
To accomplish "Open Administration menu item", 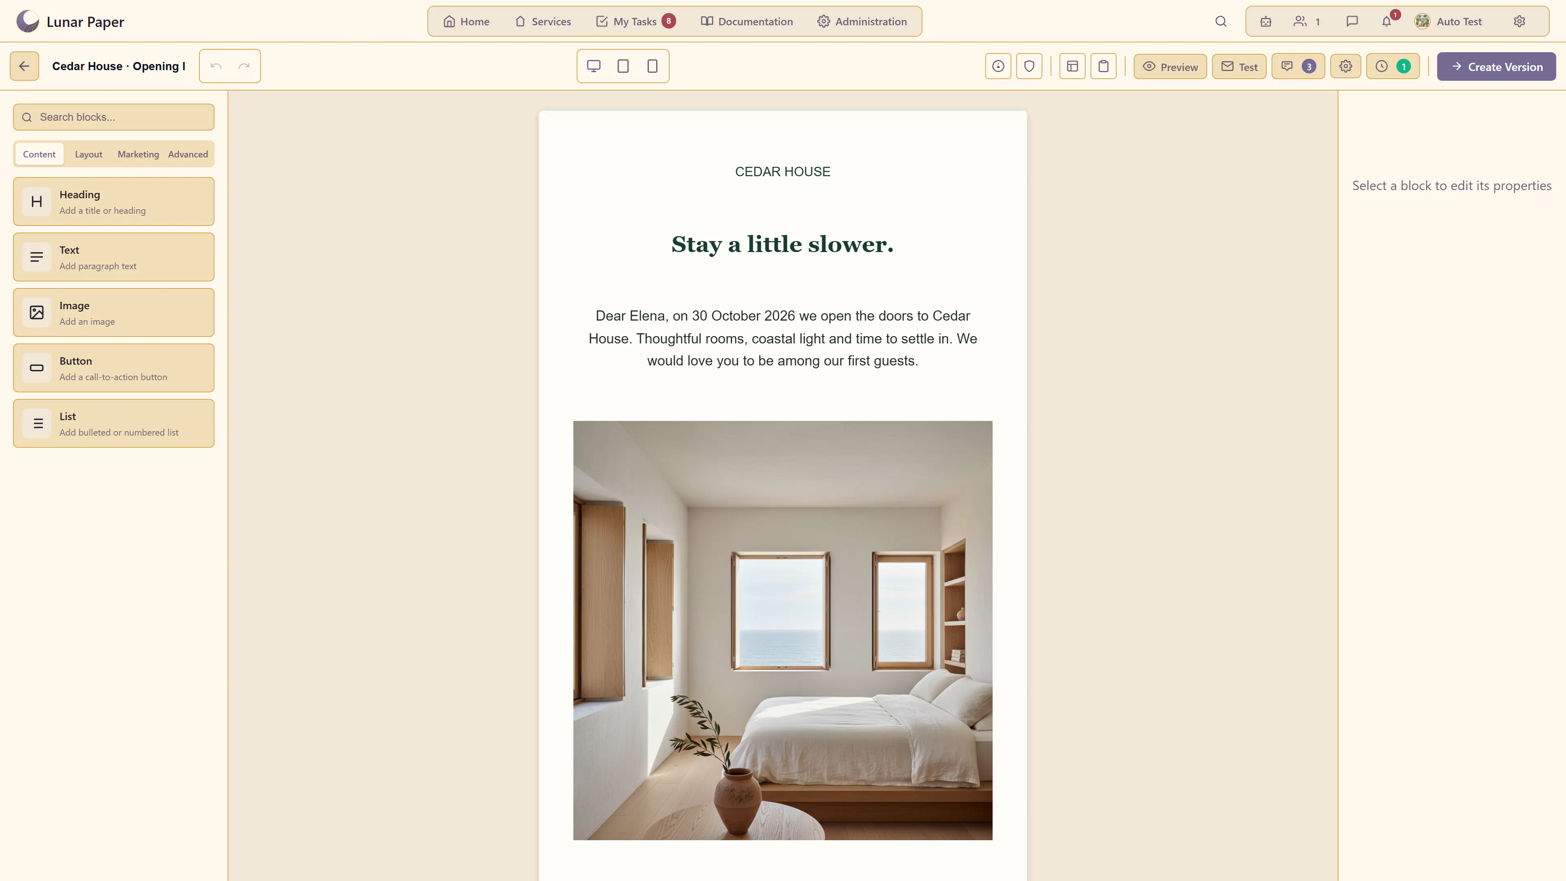I will tap(862, 22).
